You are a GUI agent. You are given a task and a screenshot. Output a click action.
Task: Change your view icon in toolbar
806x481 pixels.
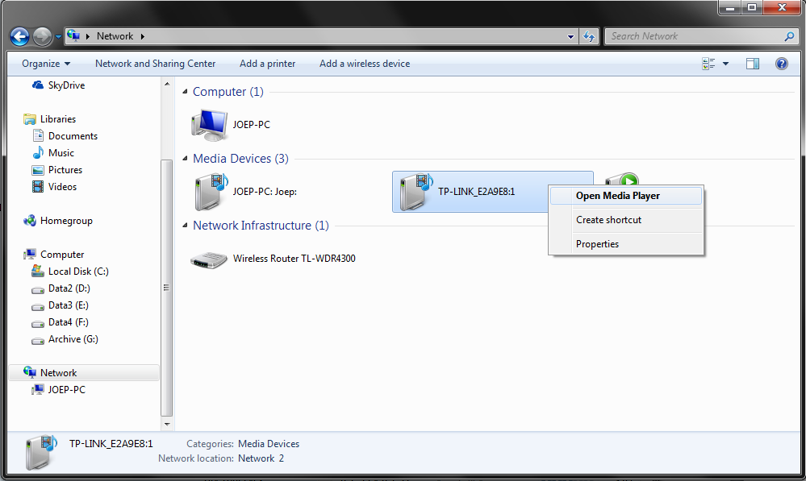[x=708, y=64]
